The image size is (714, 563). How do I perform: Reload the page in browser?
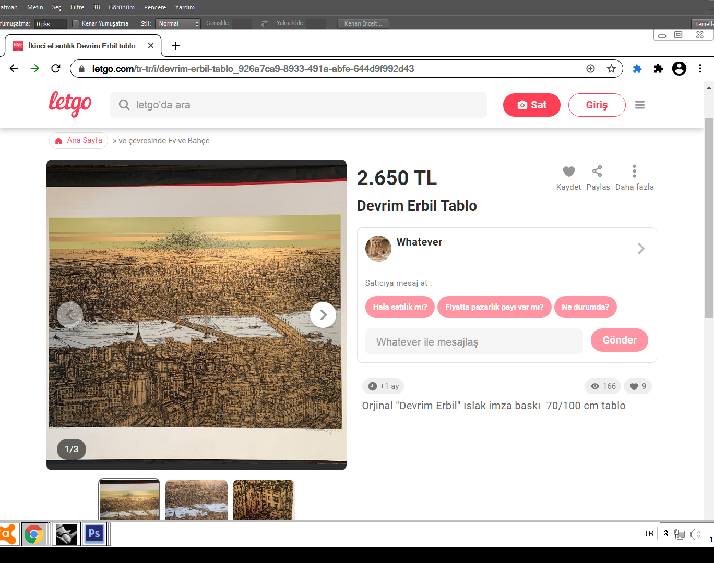click(x=56, y=69)
